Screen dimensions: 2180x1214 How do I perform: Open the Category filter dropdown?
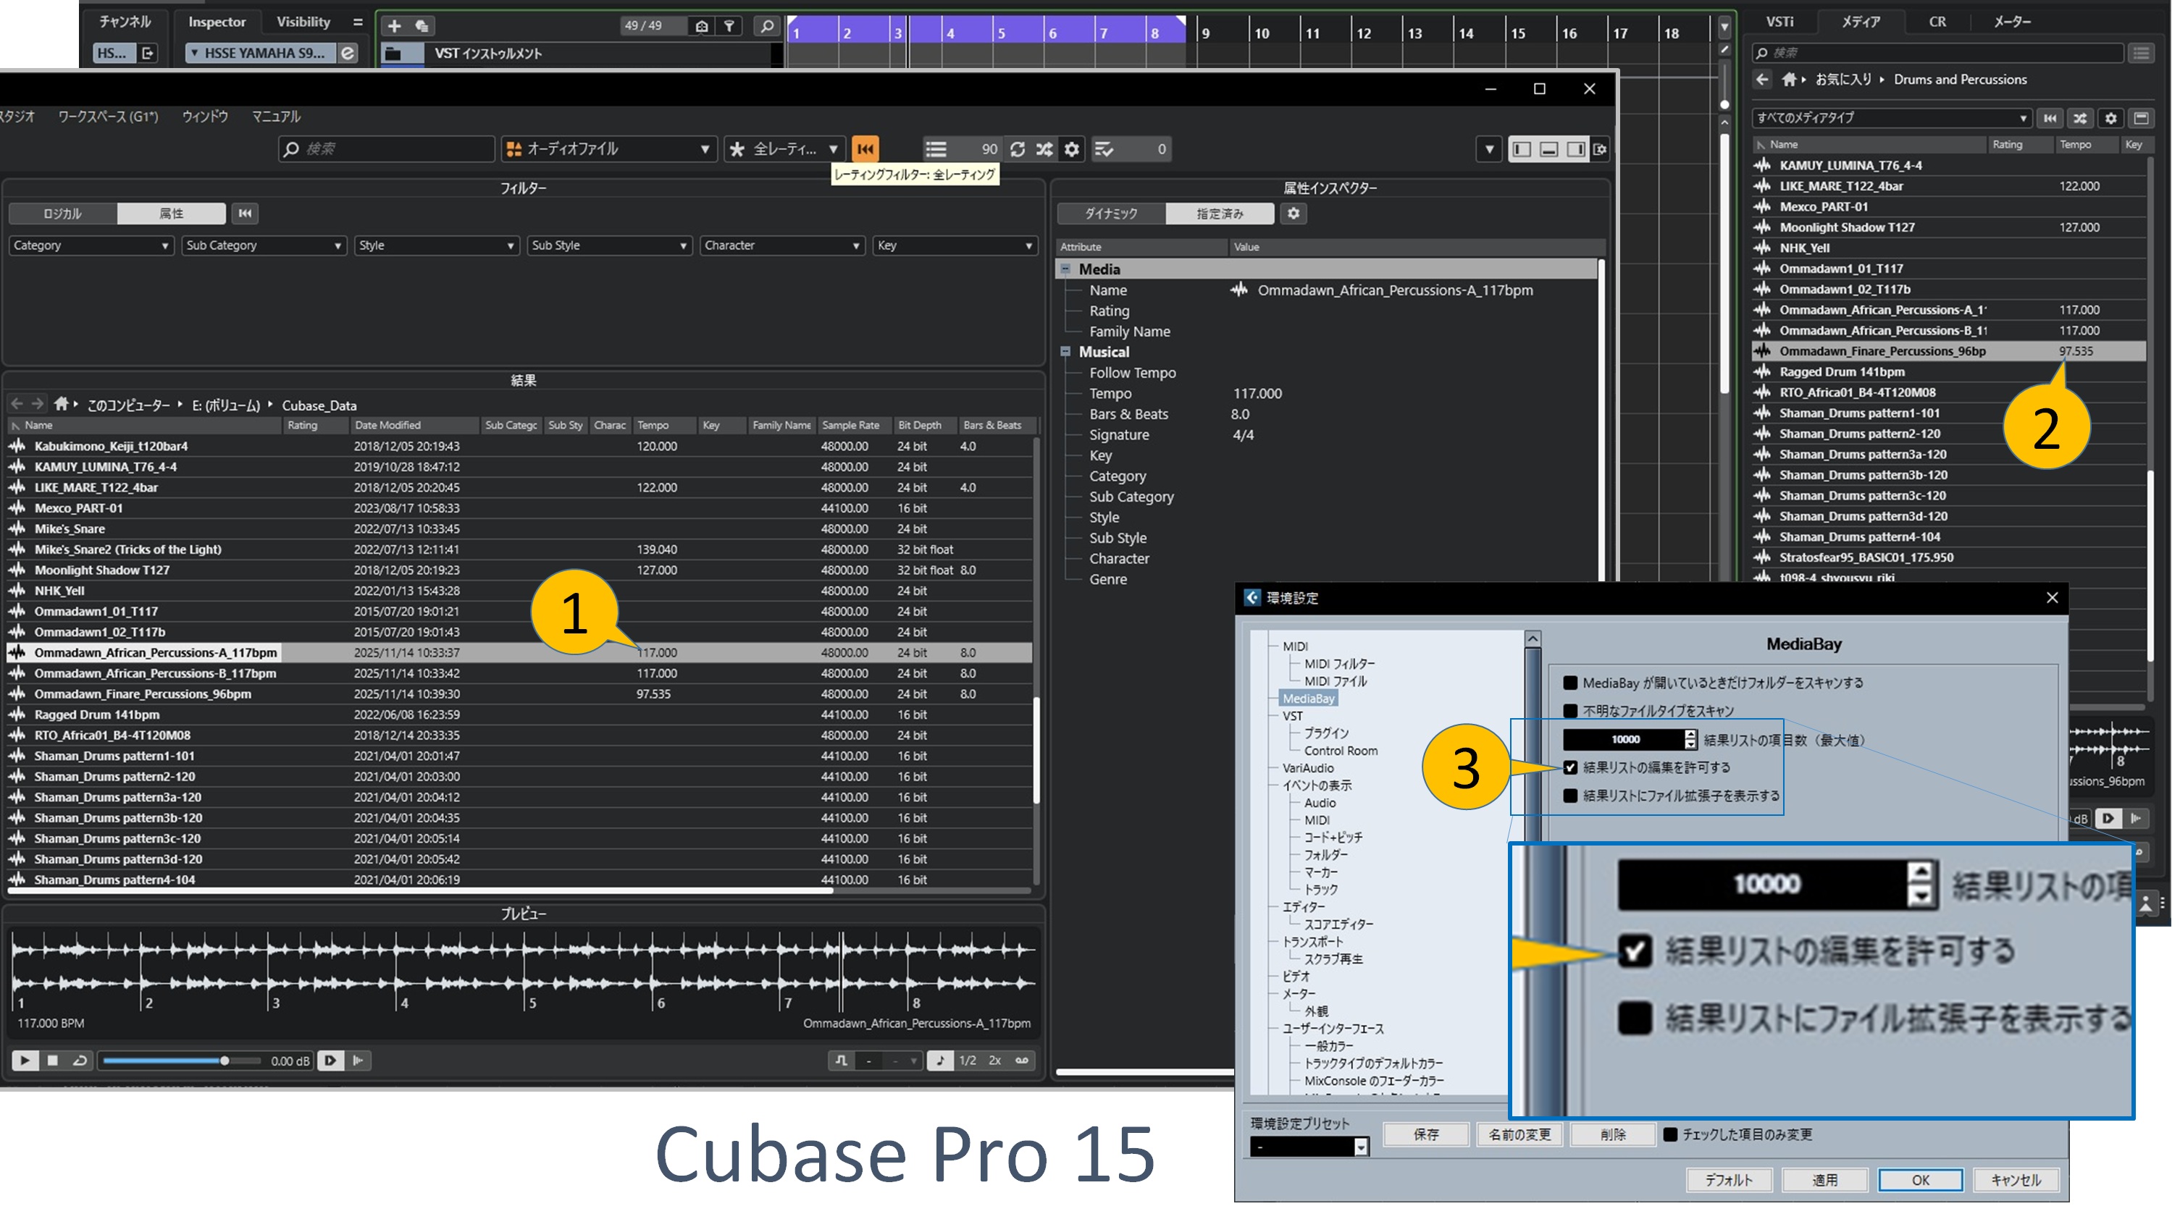point(90,245)
